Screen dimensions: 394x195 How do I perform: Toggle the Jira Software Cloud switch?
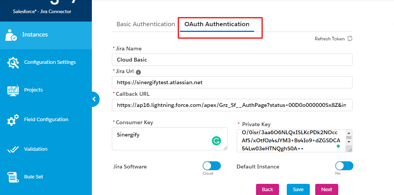tap(212, 166)
